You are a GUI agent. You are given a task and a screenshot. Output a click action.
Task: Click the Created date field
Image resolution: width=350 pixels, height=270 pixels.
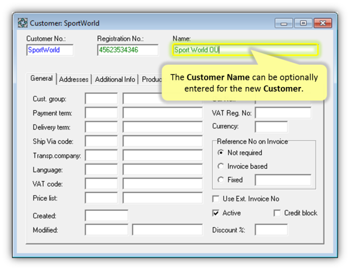[x=106, y=215]
